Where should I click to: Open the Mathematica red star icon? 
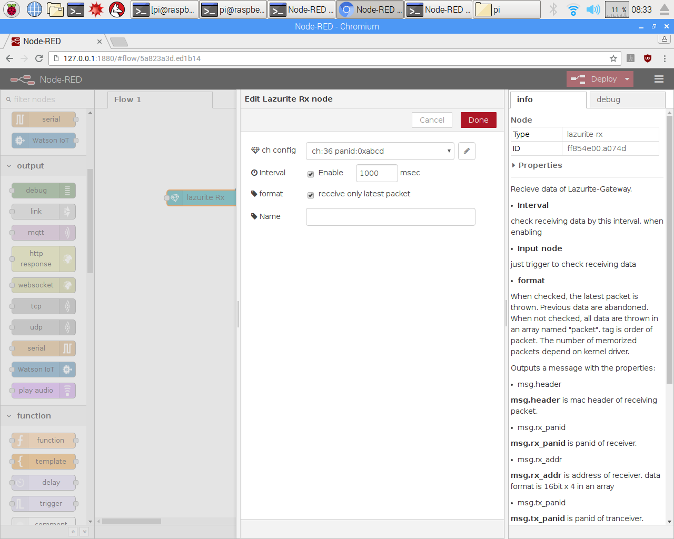click(96, 9)
